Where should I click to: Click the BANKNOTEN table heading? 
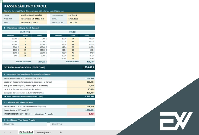(25, 32)
